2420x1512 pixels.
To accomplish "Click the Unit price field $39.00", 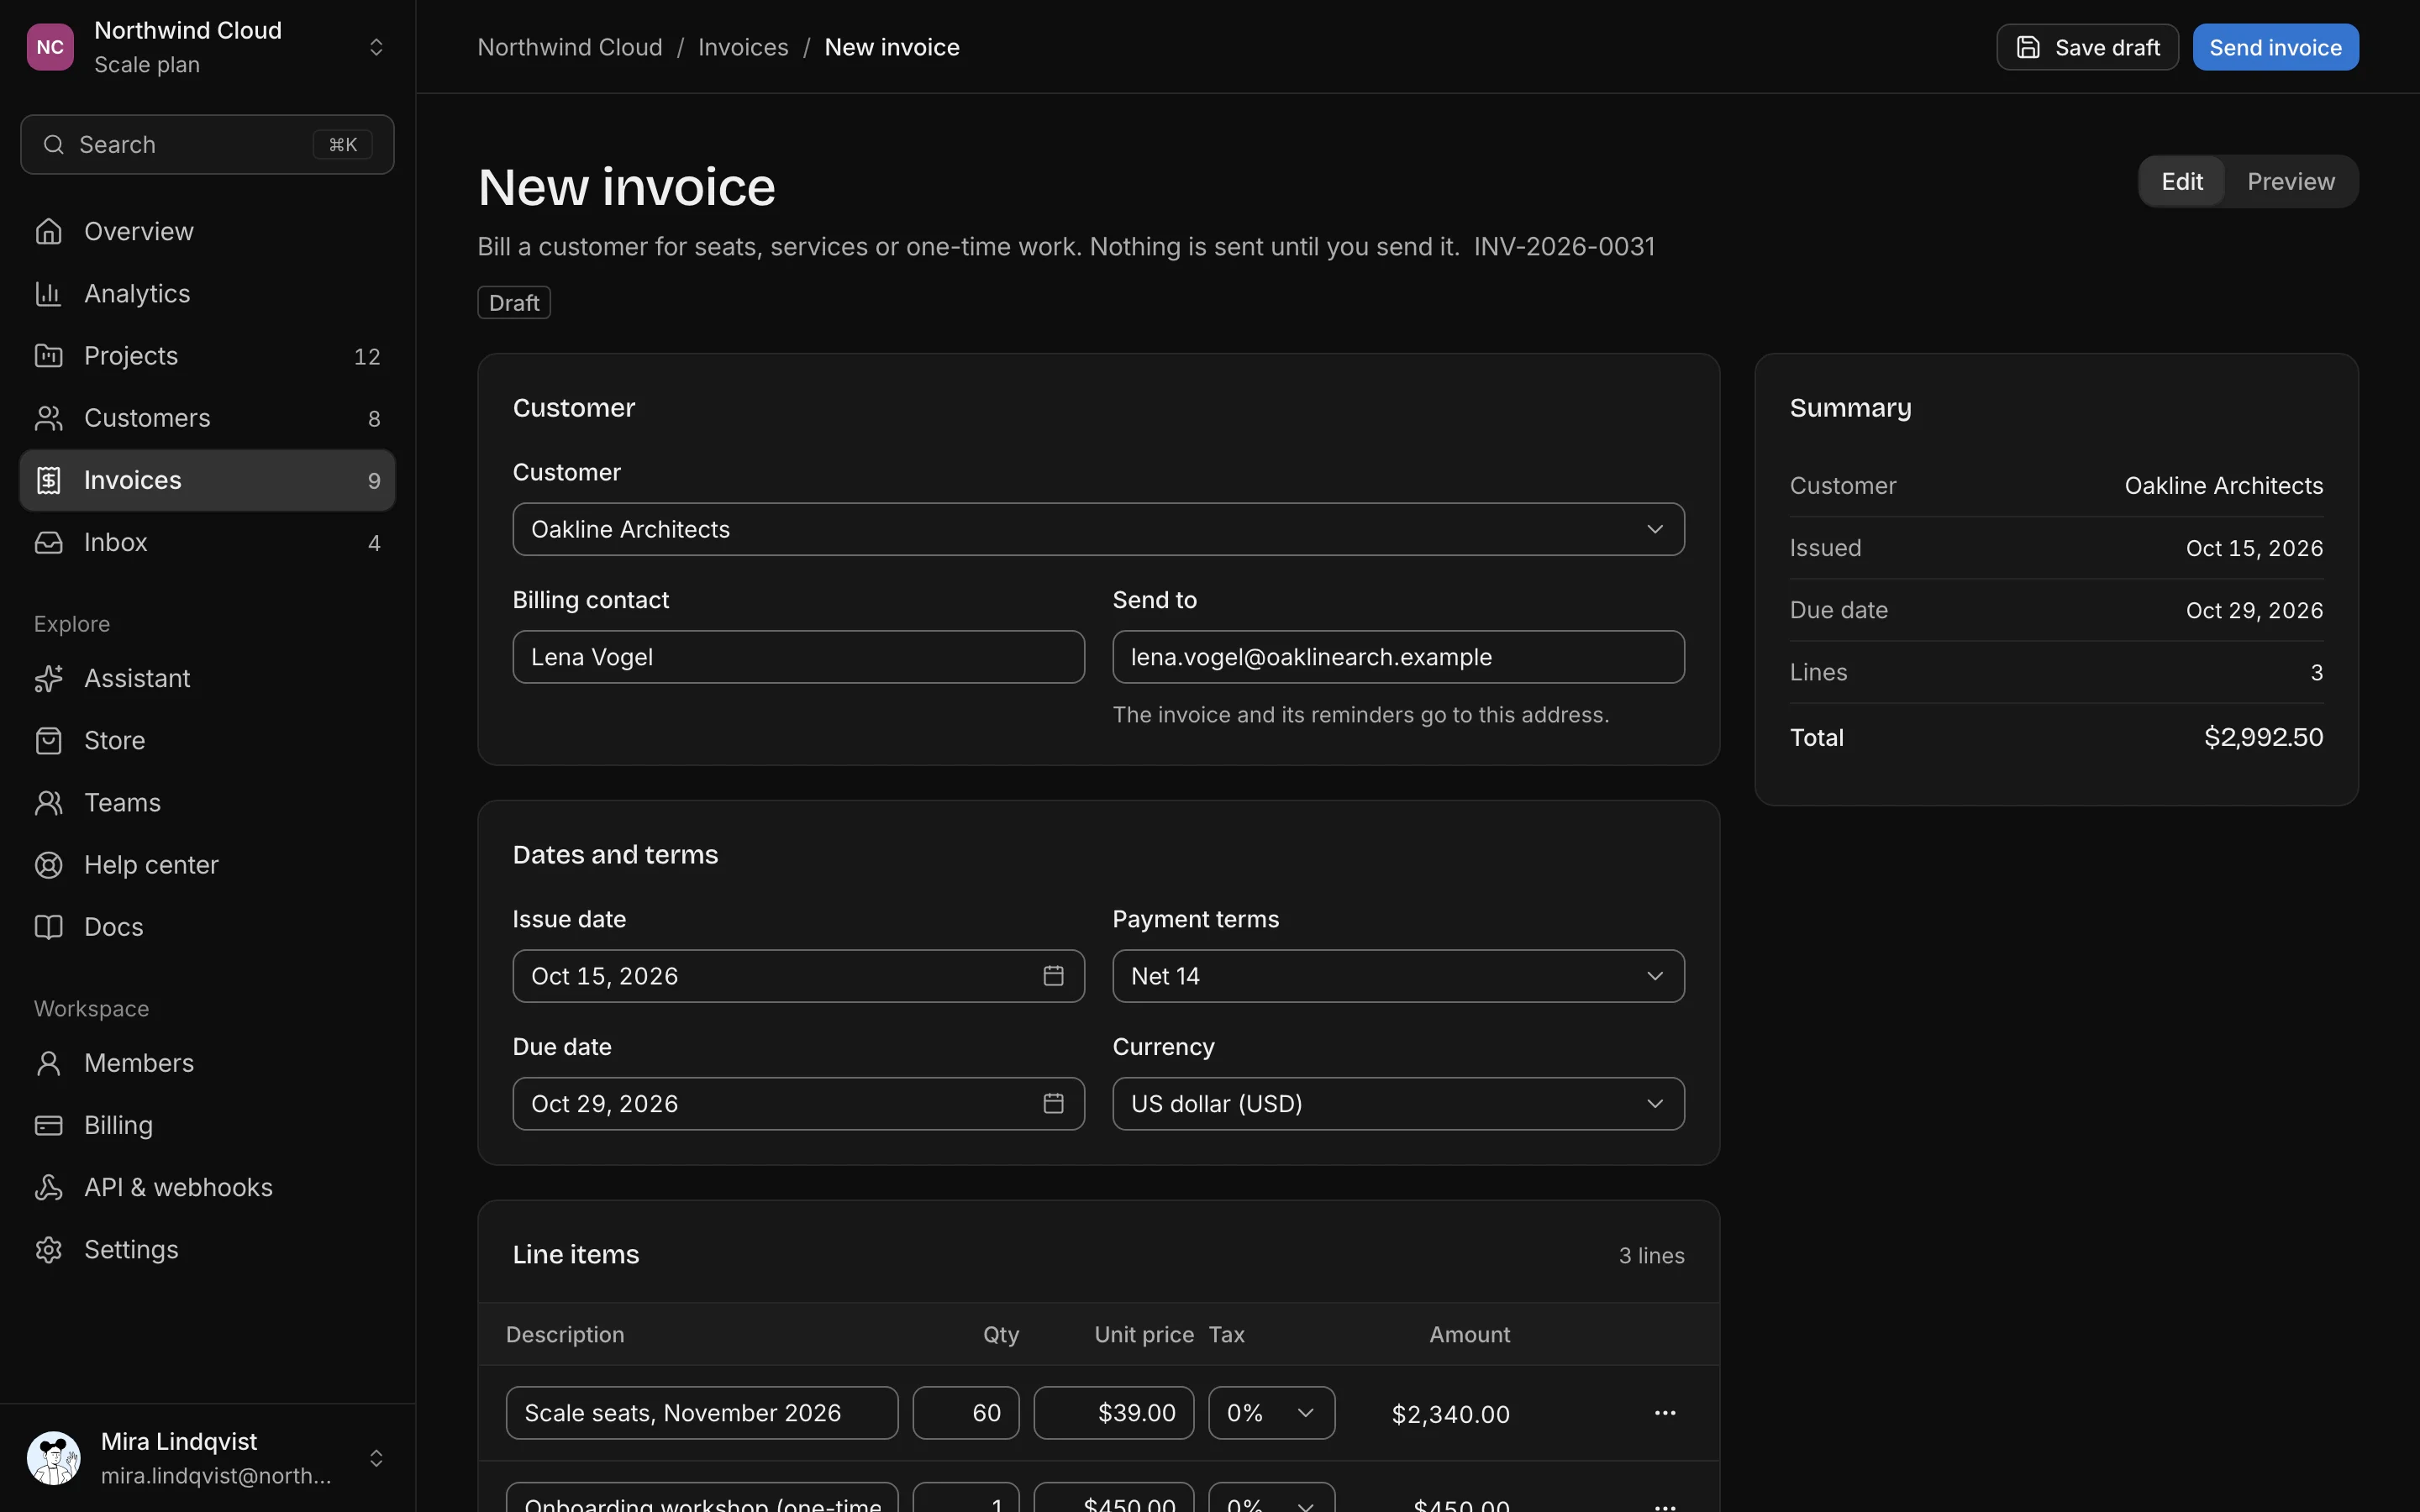I will 1113,1412.
